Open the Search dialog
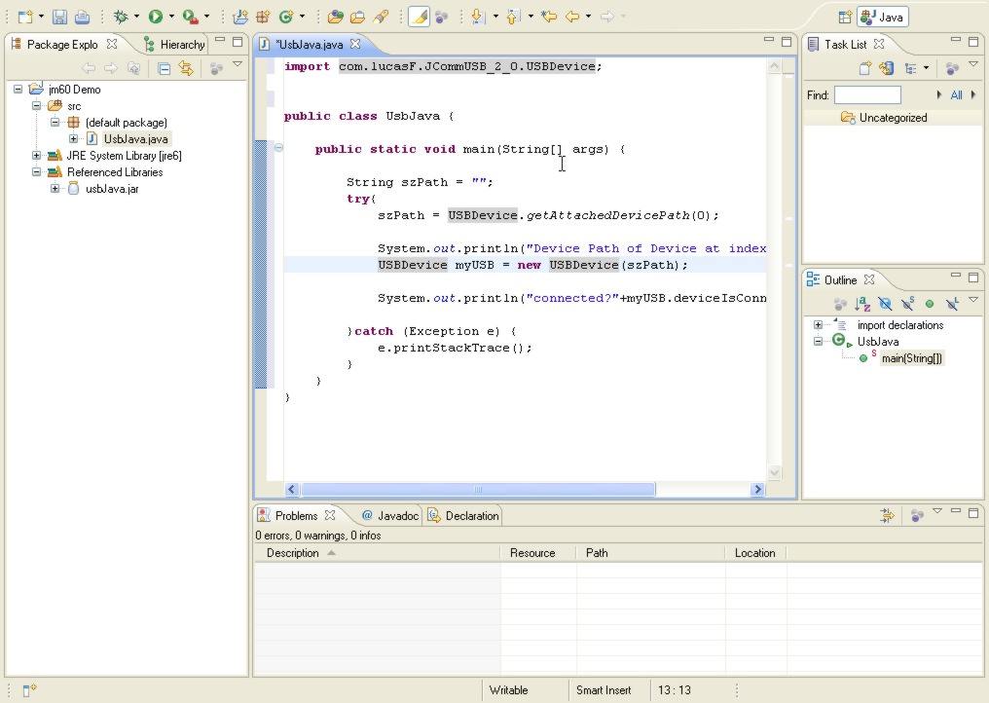Screen dimensions: 989x703 click(x=380, y=17)
